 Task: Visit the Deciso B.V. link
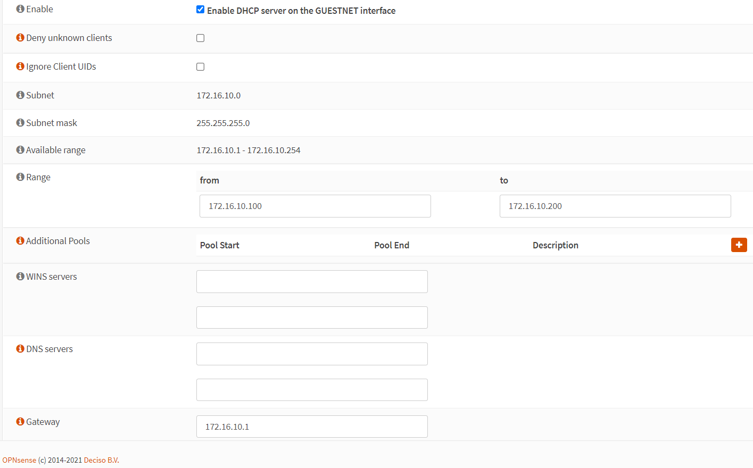pyautogui.click(x=101, y=460)
